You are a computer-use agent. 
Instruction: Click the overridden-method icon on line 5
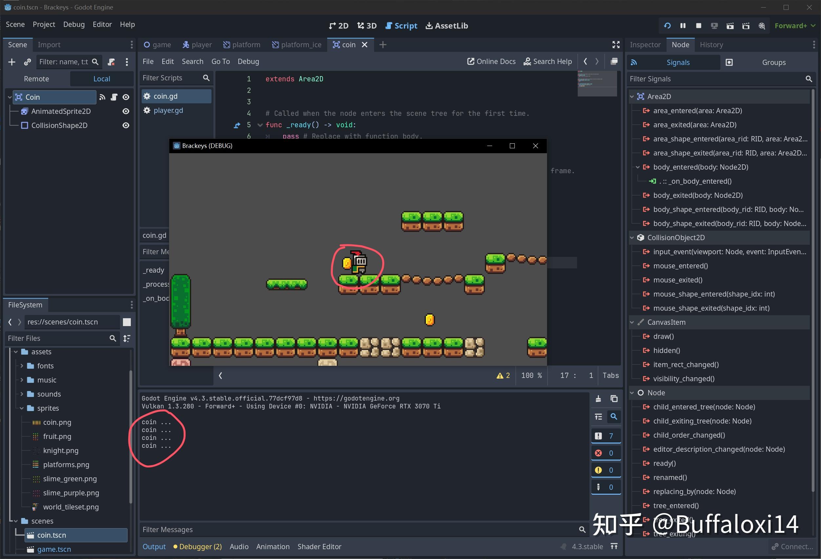coord(237,125)
